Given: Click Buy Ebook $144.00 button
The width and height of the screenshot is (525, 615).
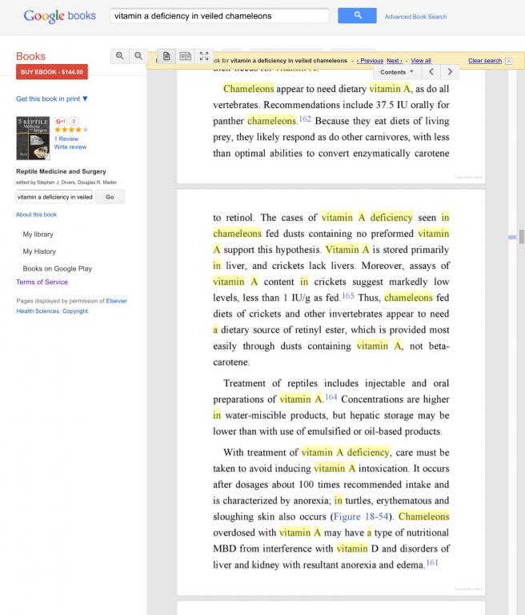Looking at the screenshot, I should 52,72.
